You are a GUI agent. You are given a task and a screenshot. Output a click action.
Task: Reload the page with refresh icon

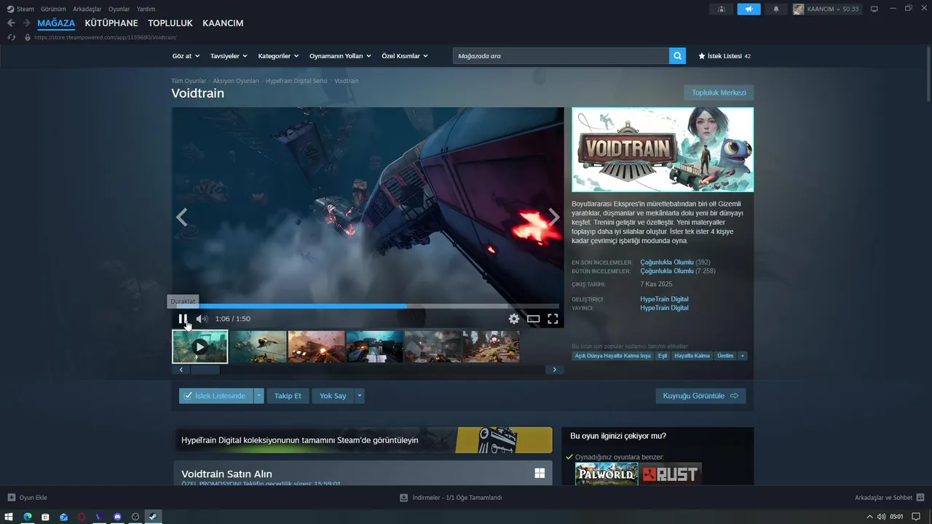(x=11, y=37)
